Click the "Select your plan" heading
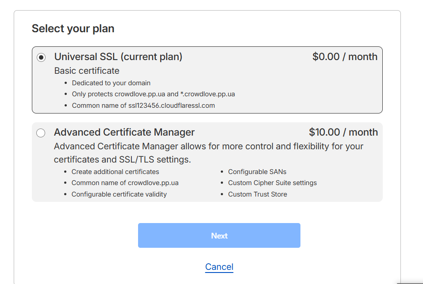423x284 pixels. coord(73,29)
